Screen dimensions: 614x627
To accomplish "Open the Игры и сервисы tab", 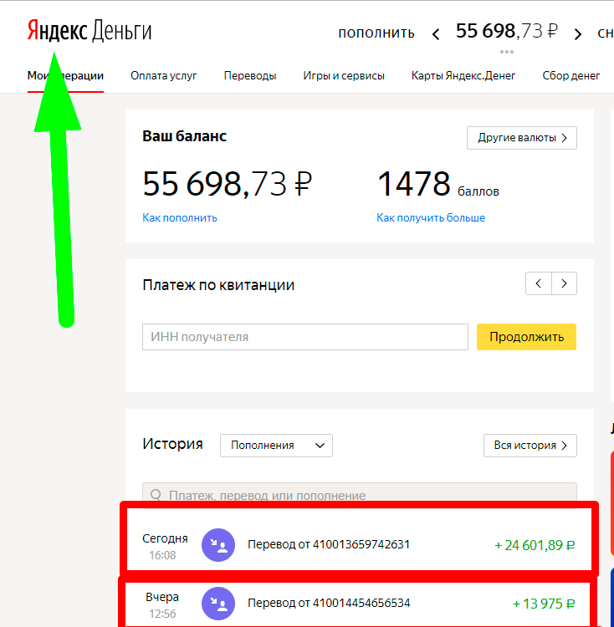I will pos(344,75).
